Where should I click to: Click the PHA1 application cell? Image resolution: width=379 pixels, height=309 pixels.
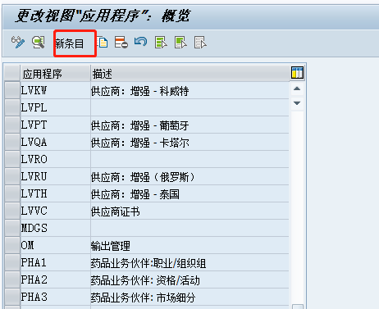pos(55,262)
